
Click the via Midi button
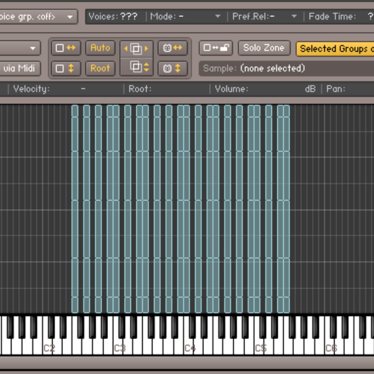coord(20,69)
